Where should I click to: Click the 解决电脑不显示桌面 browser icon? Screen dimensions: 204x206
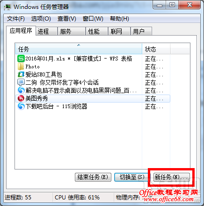[x=21, y=90]
